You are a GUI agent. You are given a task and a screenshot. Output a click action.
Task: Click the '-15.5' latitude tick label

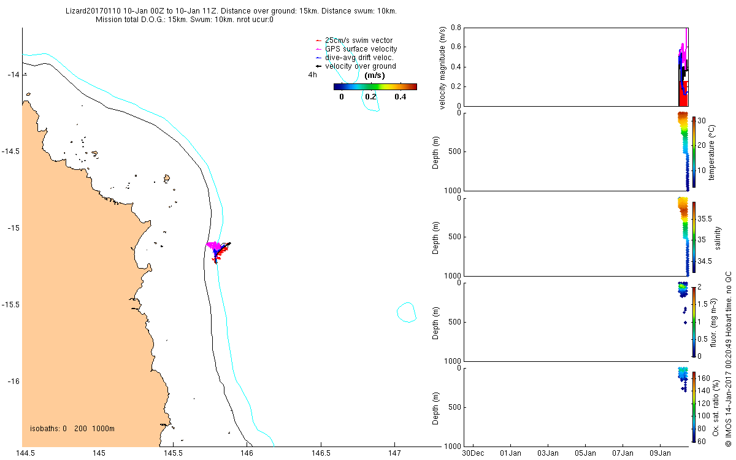click(x=10, y=305)
